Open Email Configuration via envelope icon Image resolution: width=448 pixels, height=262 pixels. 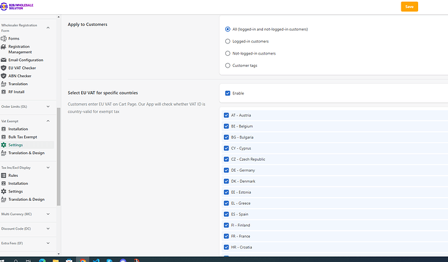(3, 60)
